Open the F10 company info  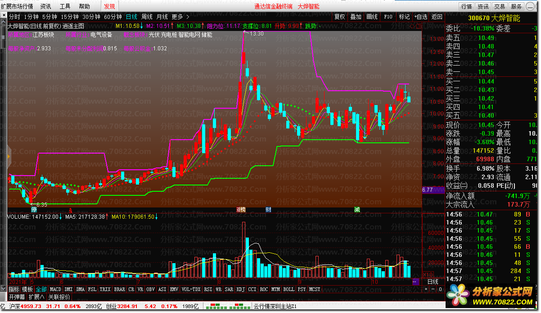click(388, 17)
